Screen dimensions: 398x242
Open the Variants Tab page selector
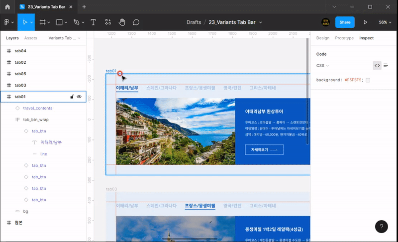(x=65, y=38)
